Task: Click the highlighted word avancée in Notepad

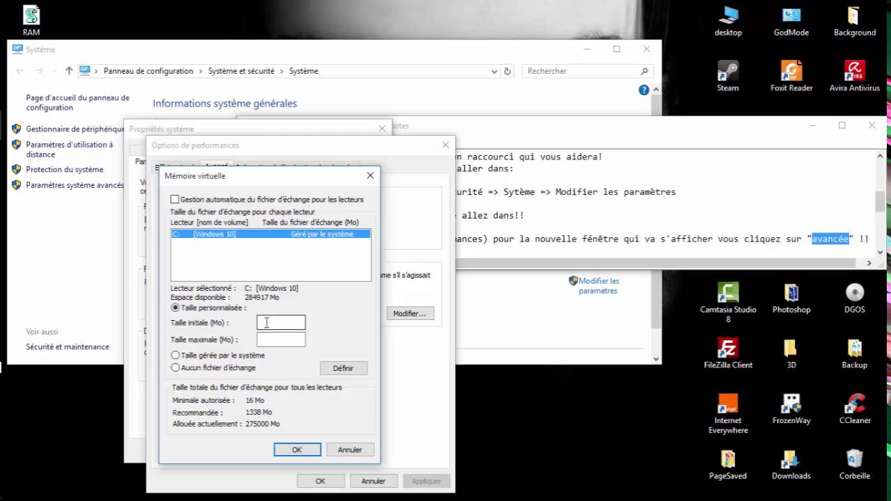Action: coord(830,239)
